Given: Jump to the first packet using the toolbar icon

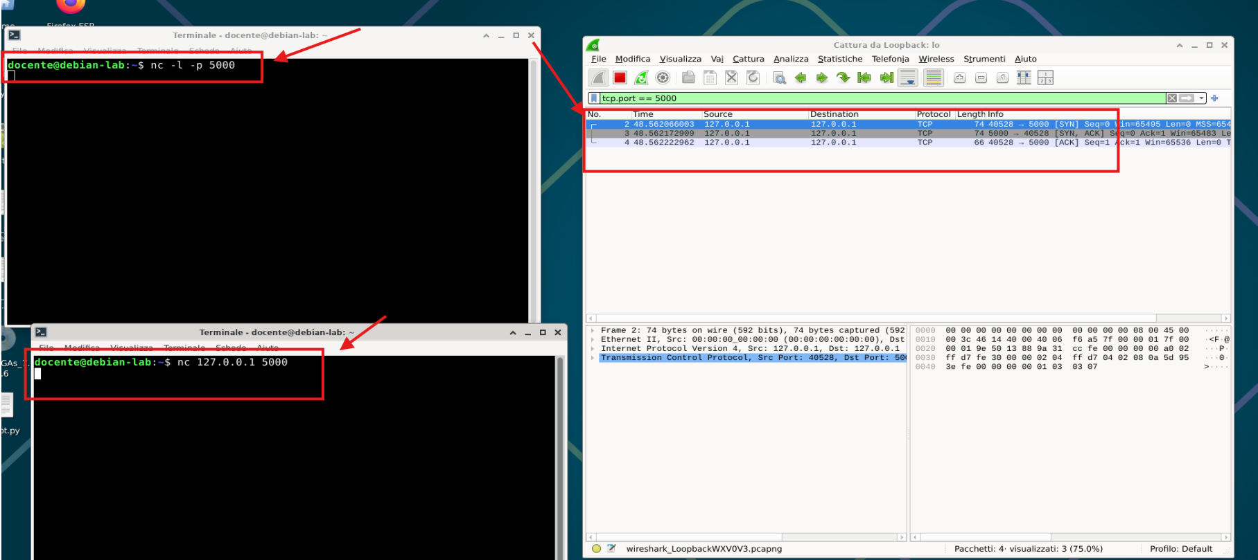Looking at the screenshot, I should coord(864,78).
